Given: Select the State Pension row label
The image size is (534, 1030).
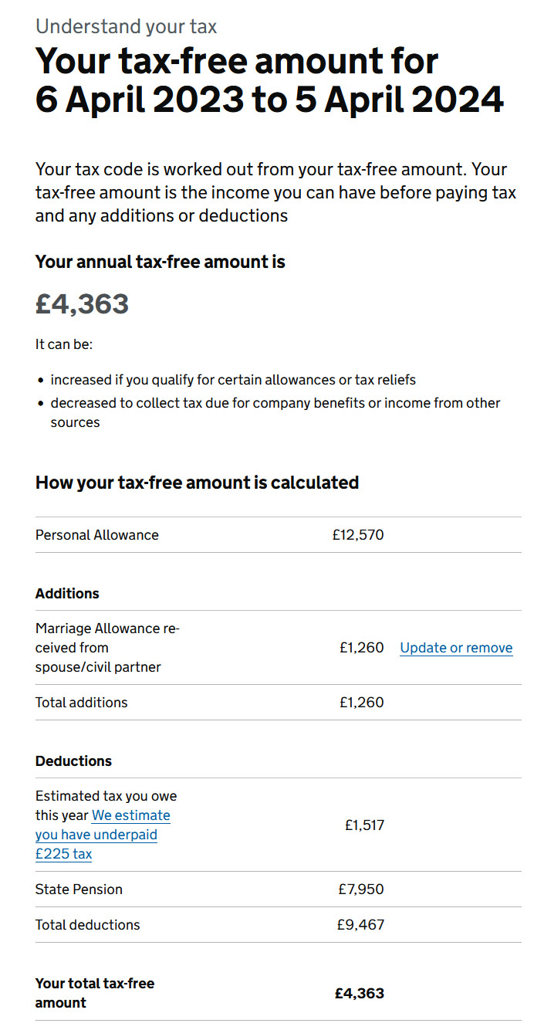Looking at the screenshot, I should 79,889.
